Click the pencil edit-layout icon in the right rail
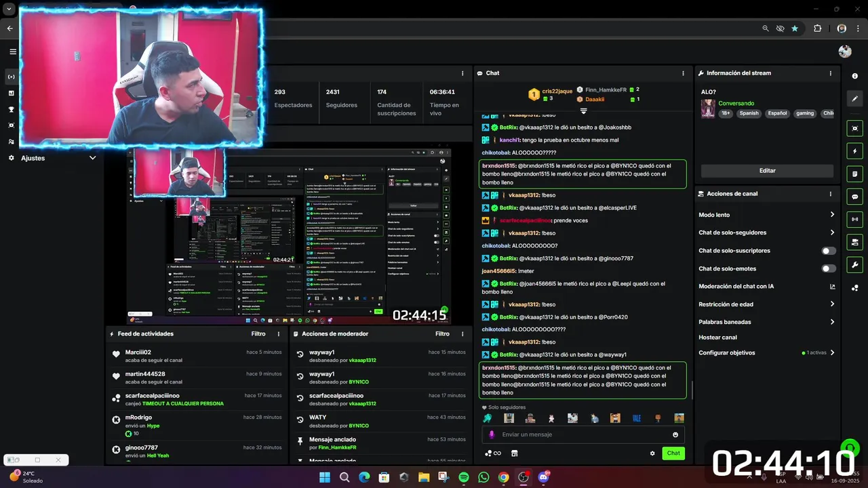Image resolution: width=868 pixels, height=488 pixels. coord(854,98)
